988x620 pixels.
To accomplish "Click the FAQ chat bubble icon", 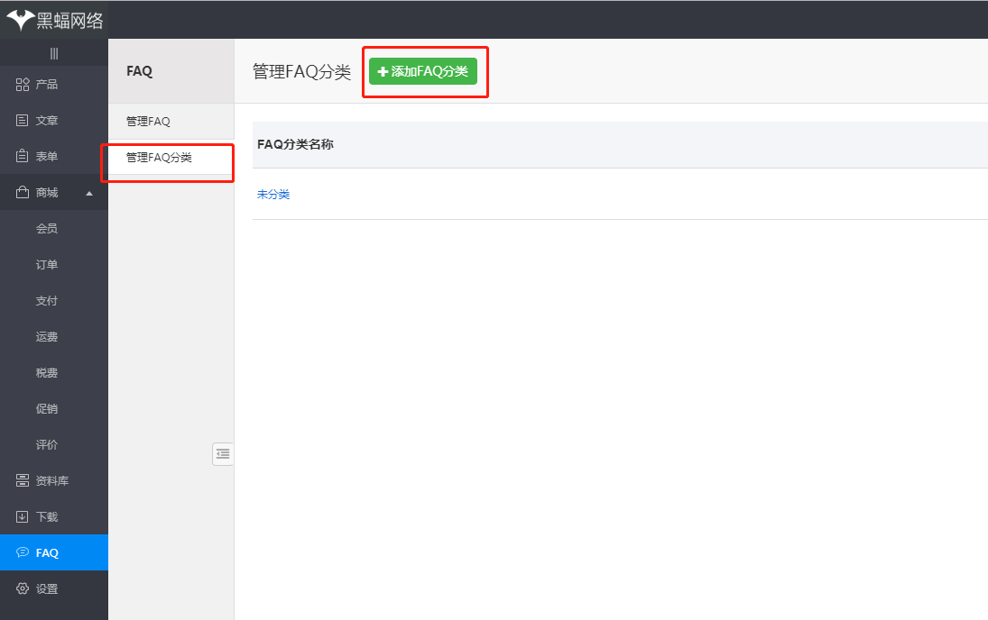I will pos(23,552).
